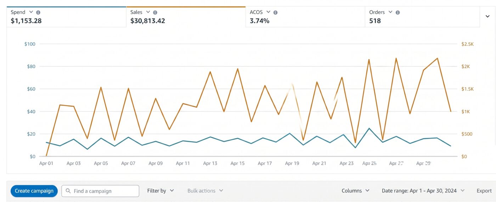496x202 pixels.
Task: Click the Apr 07 x-axis label
Action: coord(128,163)
